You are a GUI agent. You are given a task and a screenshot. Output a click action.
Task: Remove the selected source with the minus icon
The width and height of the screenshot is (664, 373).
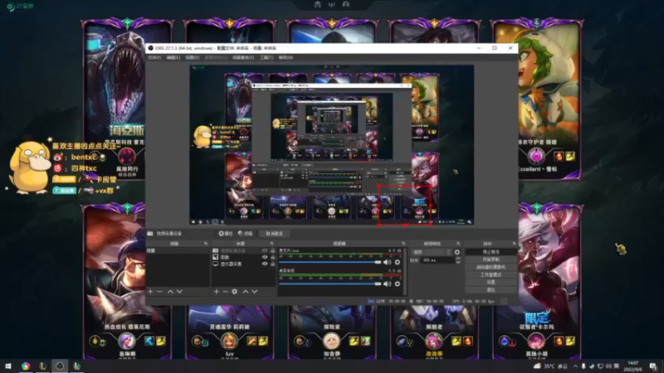point(225,292)
